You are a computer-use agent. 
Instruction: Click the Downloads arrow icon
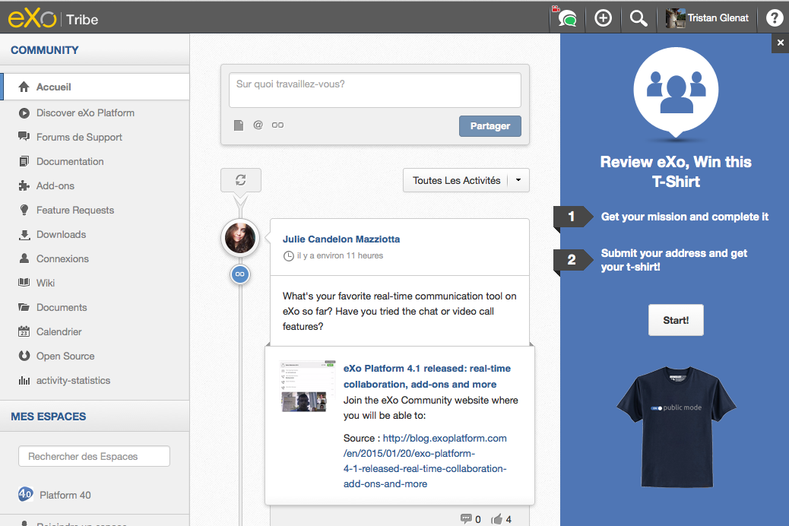click(24, 235)
